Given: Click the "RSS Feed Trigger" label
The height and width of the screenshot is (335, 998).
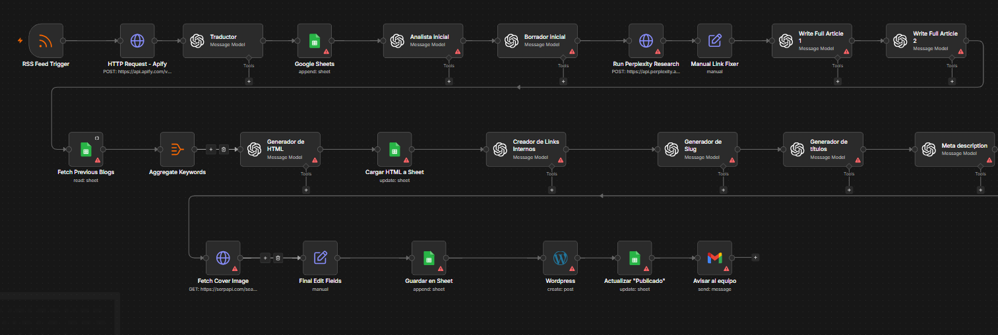Looking at the screenshot, I should [46, 64].
